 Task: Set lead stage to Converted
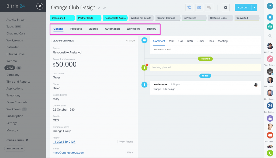pos(247,18)
